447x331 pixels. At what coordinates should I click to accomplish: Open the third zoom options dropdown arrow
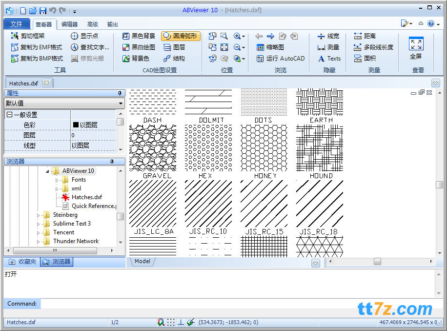click(244, 59)
